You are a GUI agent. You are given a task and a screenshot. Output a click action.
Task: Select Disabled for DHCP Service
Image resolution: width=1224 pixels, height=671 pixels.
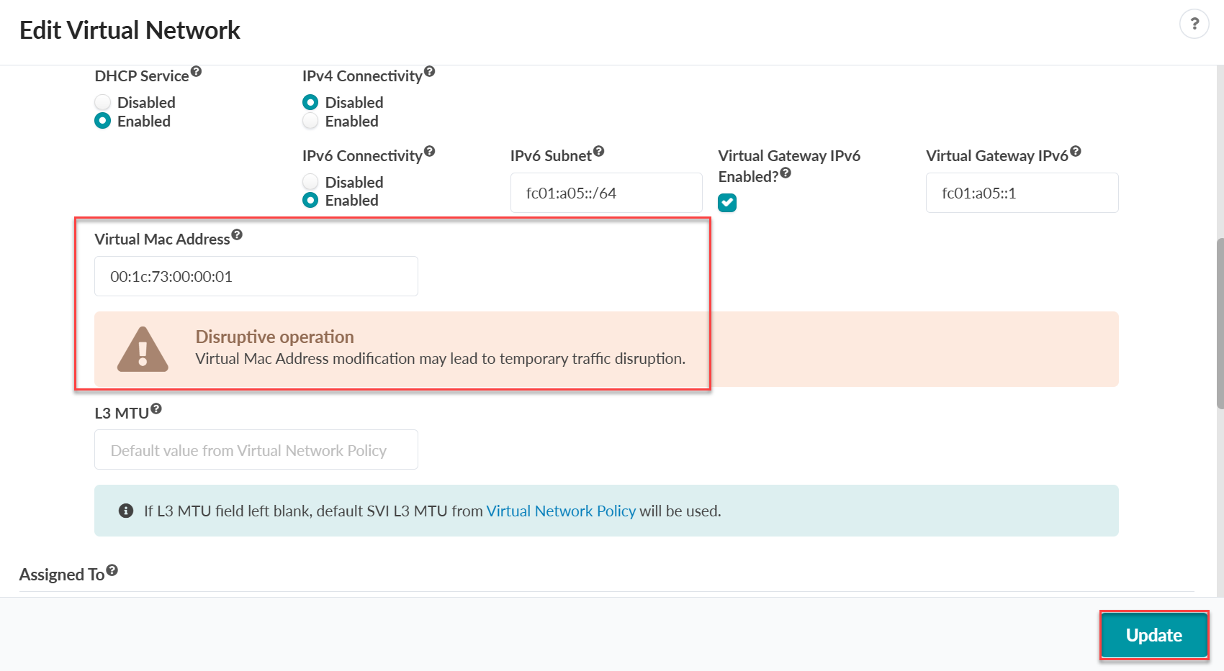103,102
